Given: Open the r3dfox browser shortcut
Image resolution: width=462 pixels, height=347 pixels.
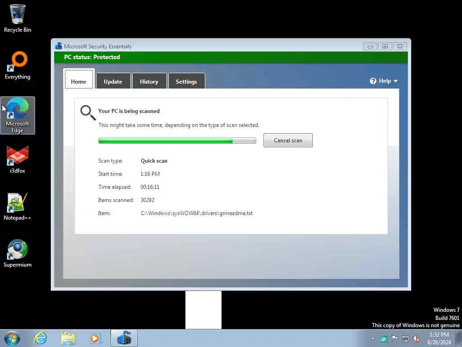Looking at the screenshot, I should point(18,159).
